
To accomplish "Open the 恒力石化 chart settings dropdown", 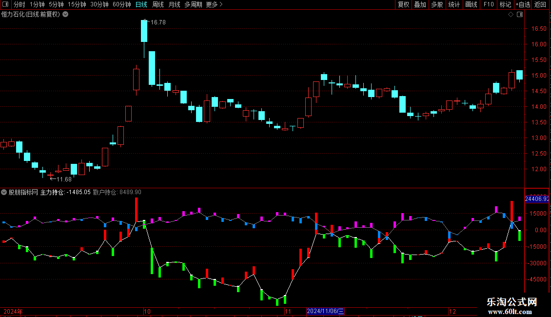I will (65, 15).
